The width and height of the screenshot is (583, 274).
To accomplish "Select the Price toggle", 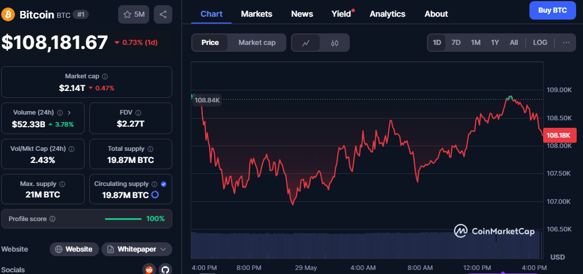I will (210, 43).
